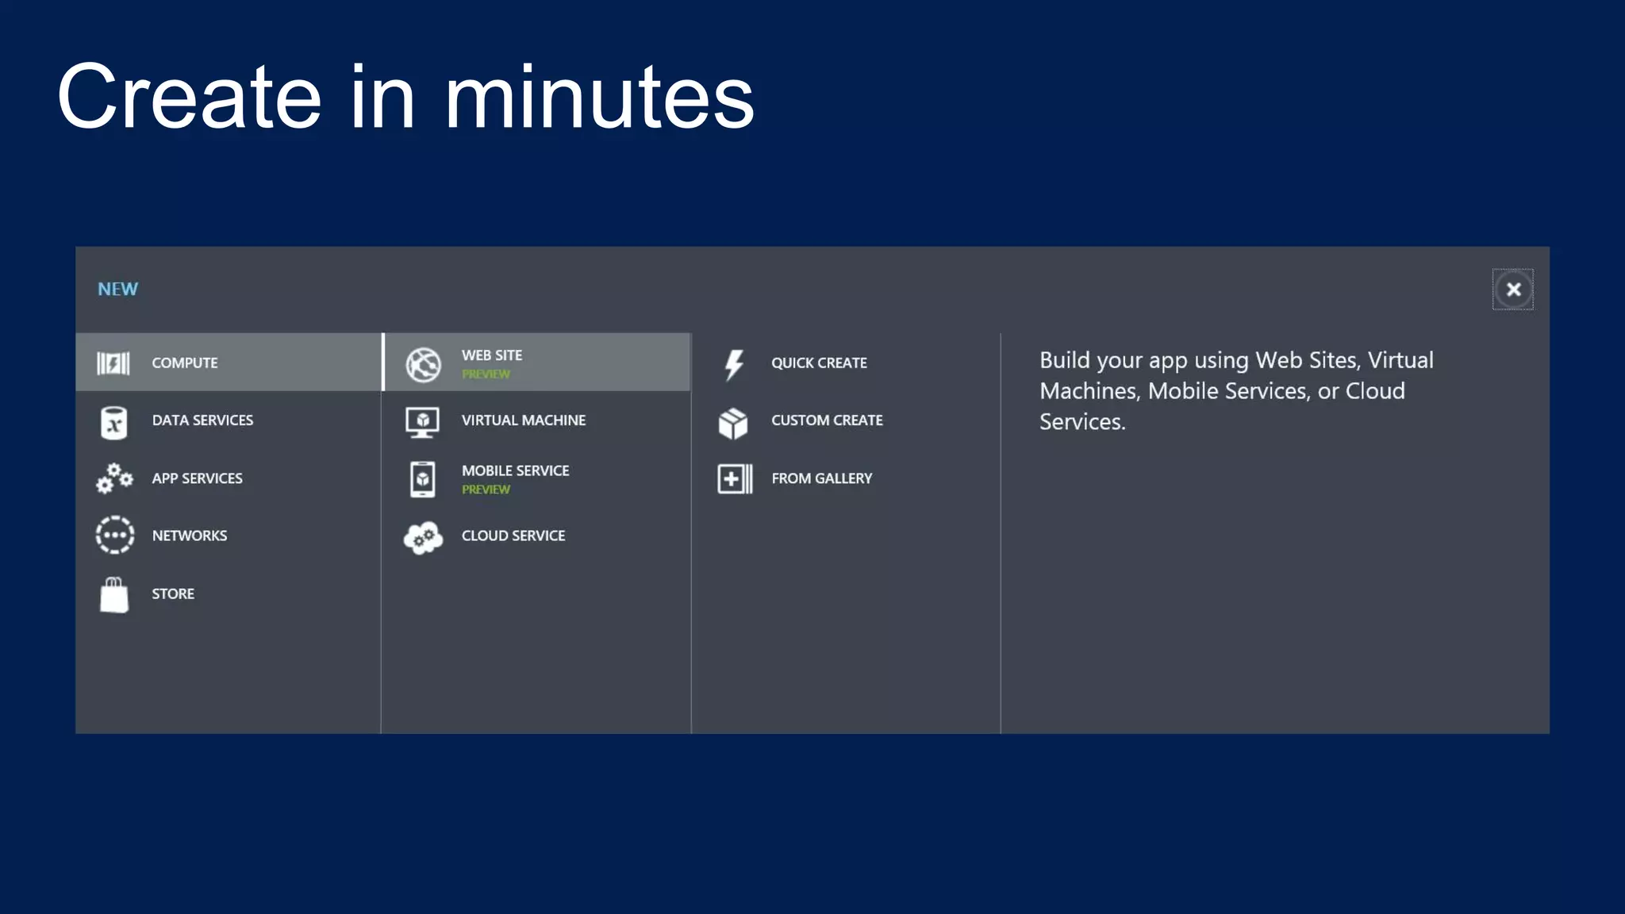
Task: Open the APP SERVICES category
Action: coord(197,478)
